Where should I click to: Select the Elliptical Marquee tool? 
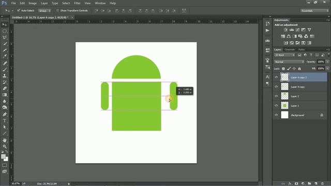[5, 31]
